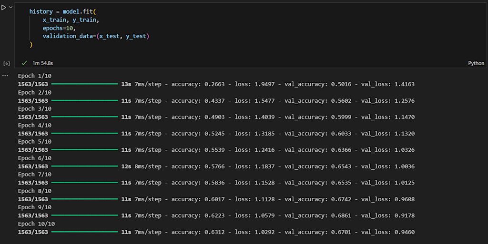This screenshot has height=244, width=488.
Task: Click 12s 8ms/step timing text
Action: pyautogui.click(x=141, y=166)
